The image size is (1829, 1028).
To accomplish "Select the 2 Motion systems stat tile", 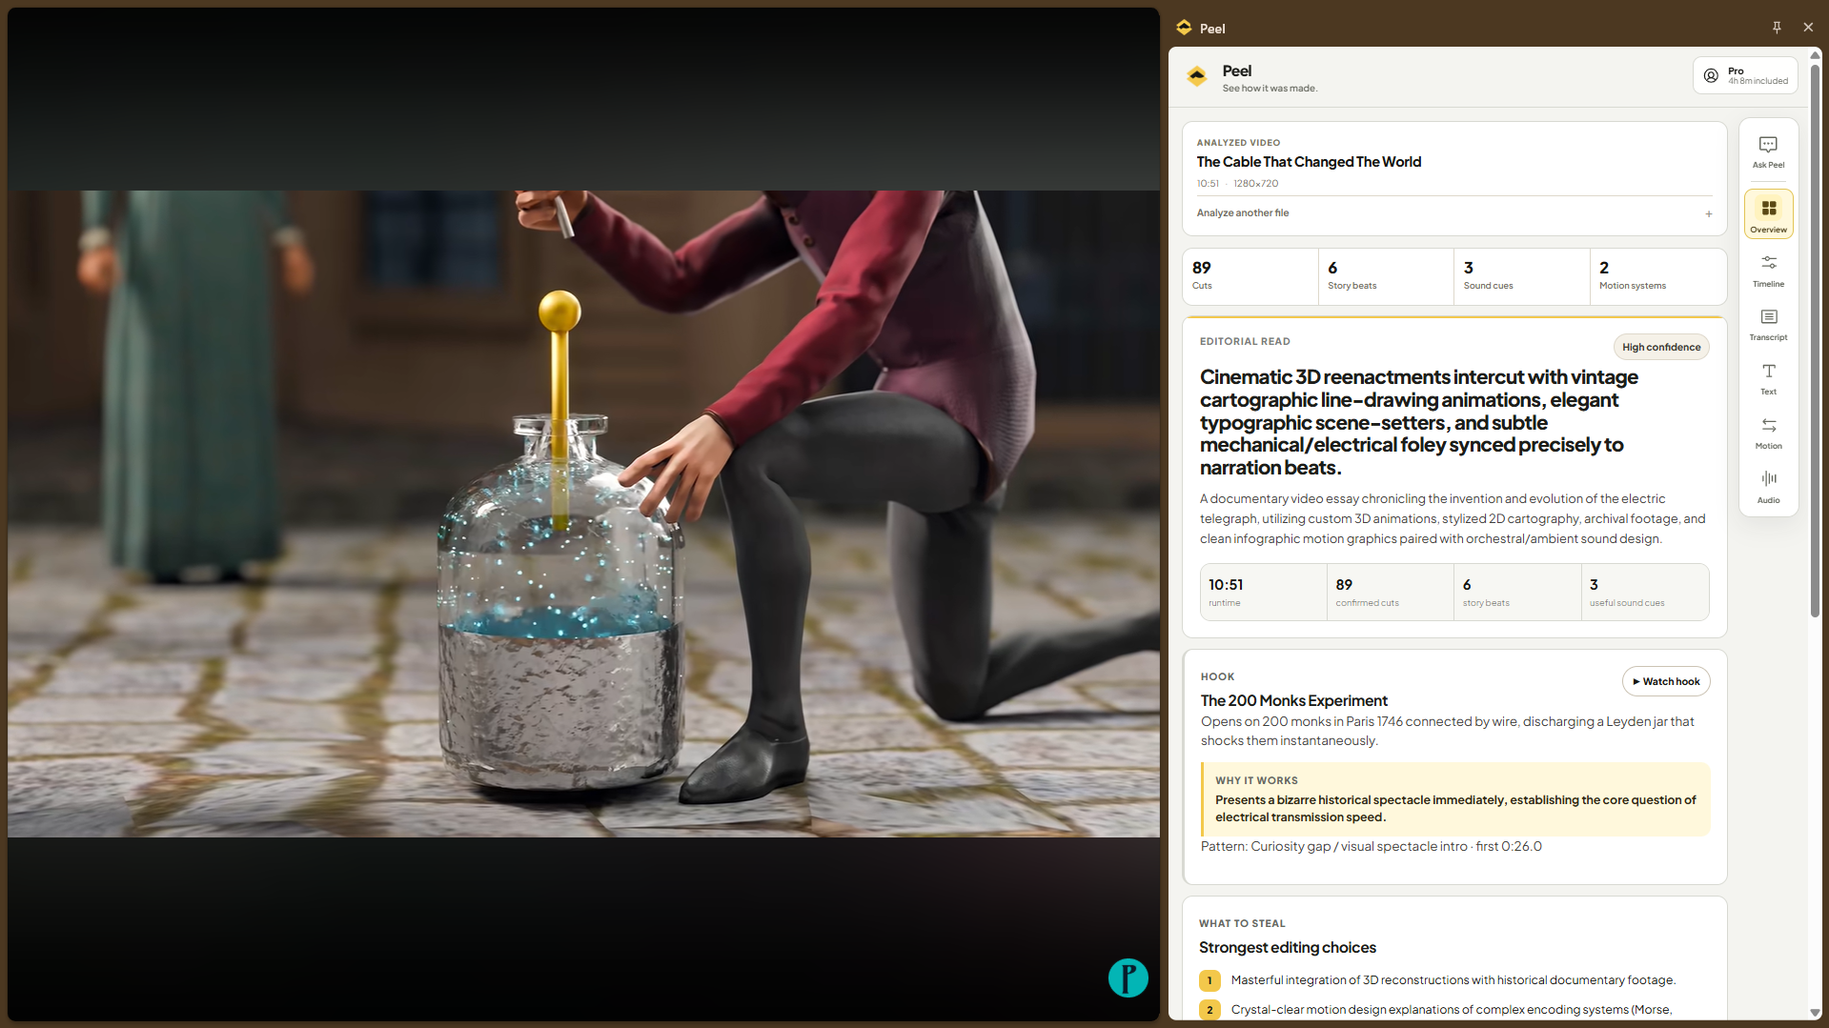I will 1657,276.
